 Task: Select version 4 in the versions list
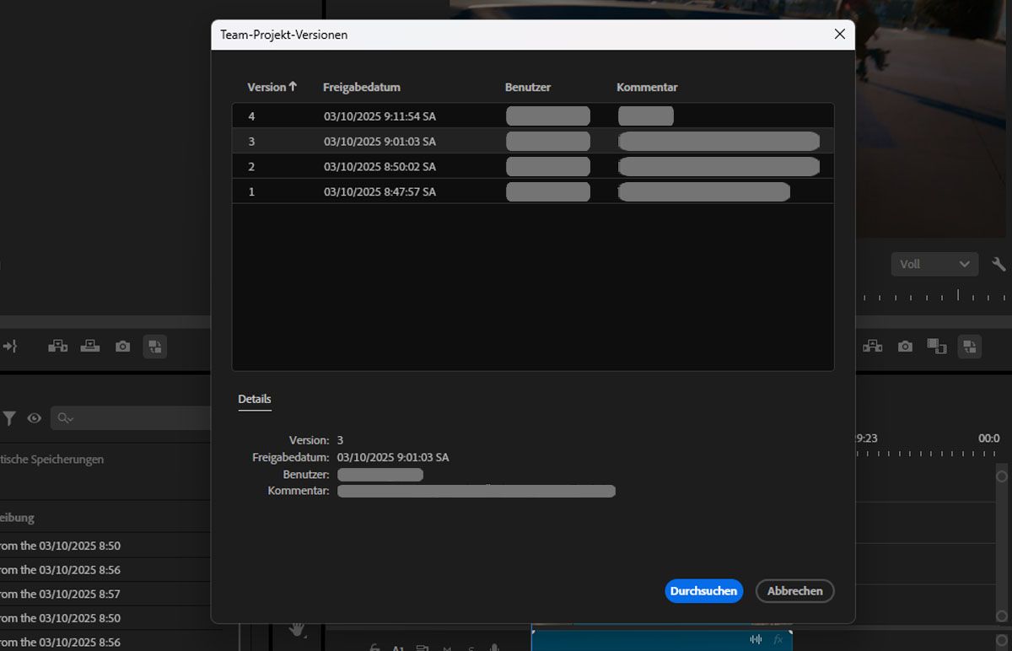click(379, 116)
